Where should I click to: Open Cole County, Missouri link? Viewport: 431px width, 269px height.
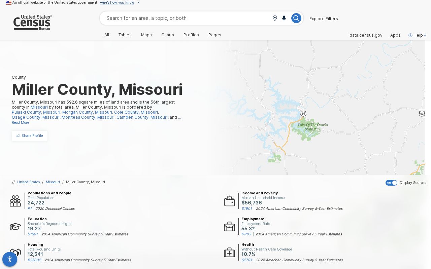[x=136, y=112]
